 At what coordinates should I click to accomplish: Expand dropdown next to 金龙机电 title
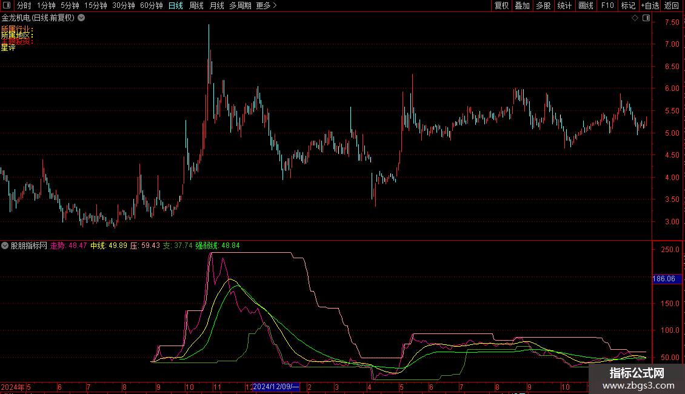coord(81,18)
